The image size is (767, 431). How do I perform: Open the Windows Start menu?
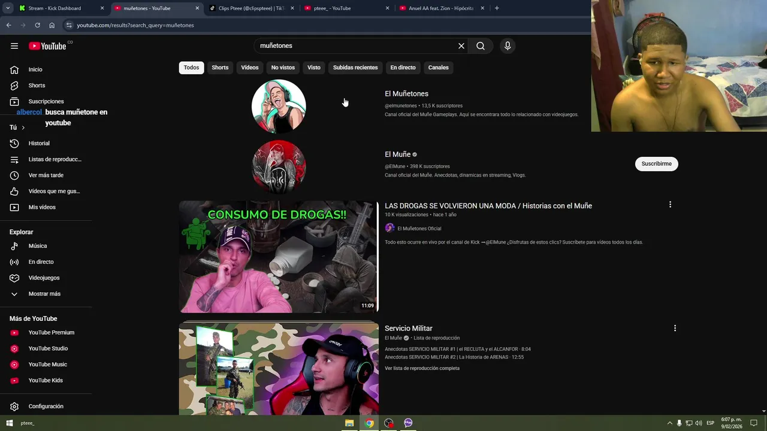9,423
